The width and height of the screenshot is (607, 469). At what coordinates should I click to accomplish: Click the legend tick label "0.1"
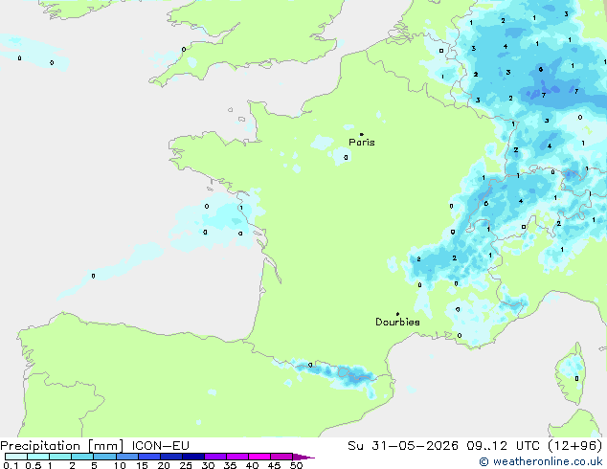tap(11, 465)
